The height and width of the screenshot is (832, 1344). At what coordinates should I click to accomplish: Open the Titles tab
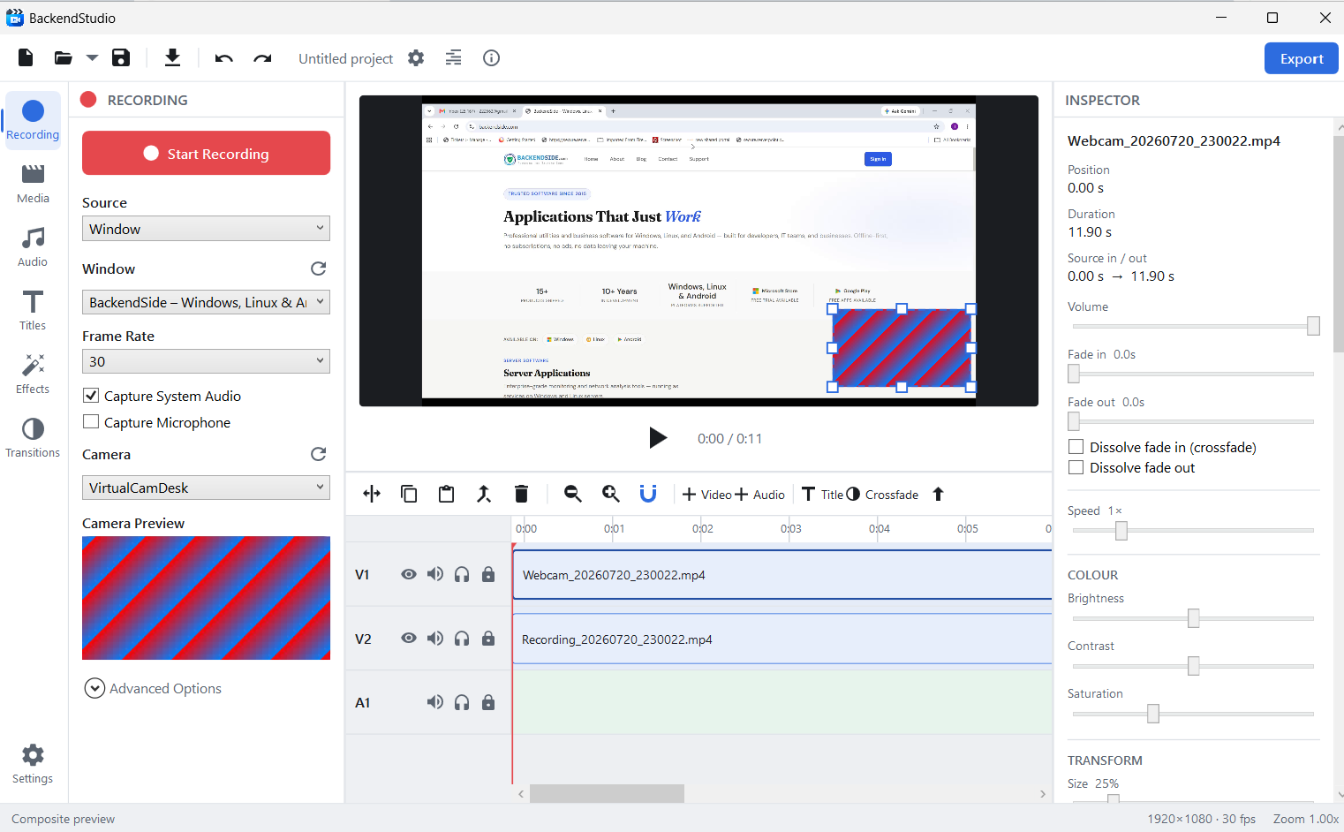click(33, 311)
